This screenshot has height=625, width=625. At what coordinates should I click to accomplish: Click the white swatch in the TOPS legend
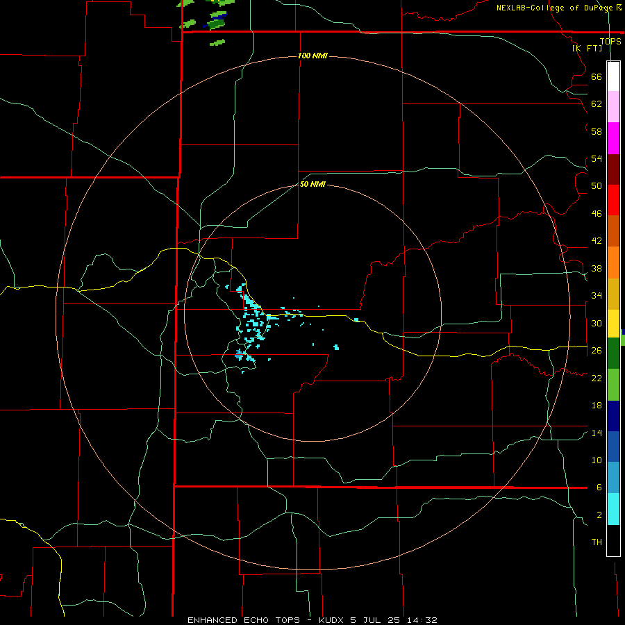click(613, 76)
